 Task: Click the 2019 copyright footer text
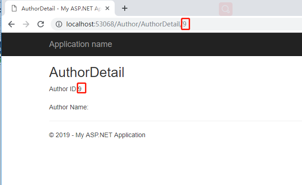97,135
